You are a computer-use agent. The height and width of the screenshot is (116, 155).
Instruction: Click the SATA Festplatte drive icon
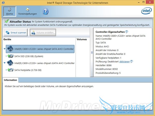11,70
